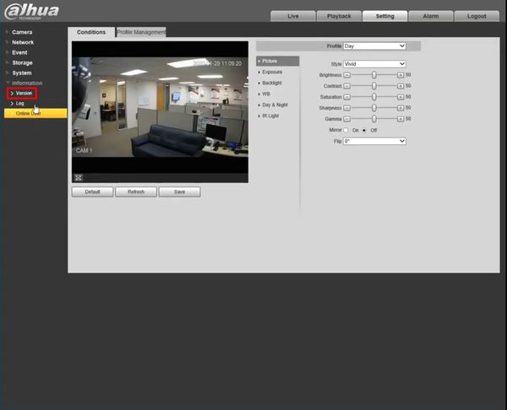
Task: Open the Log page
Action: click(19, 103)
